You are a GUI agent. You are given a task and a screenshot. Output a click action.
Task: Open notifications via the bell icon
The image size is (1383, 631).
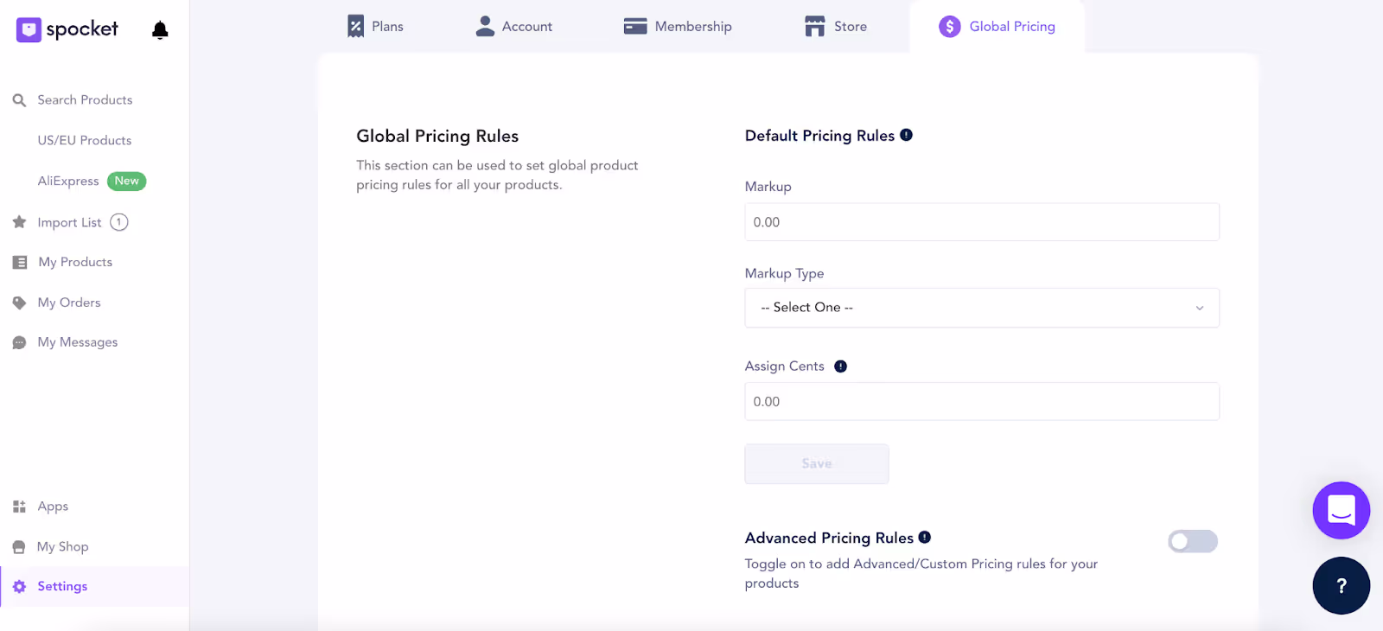click(x=159, y=29)
